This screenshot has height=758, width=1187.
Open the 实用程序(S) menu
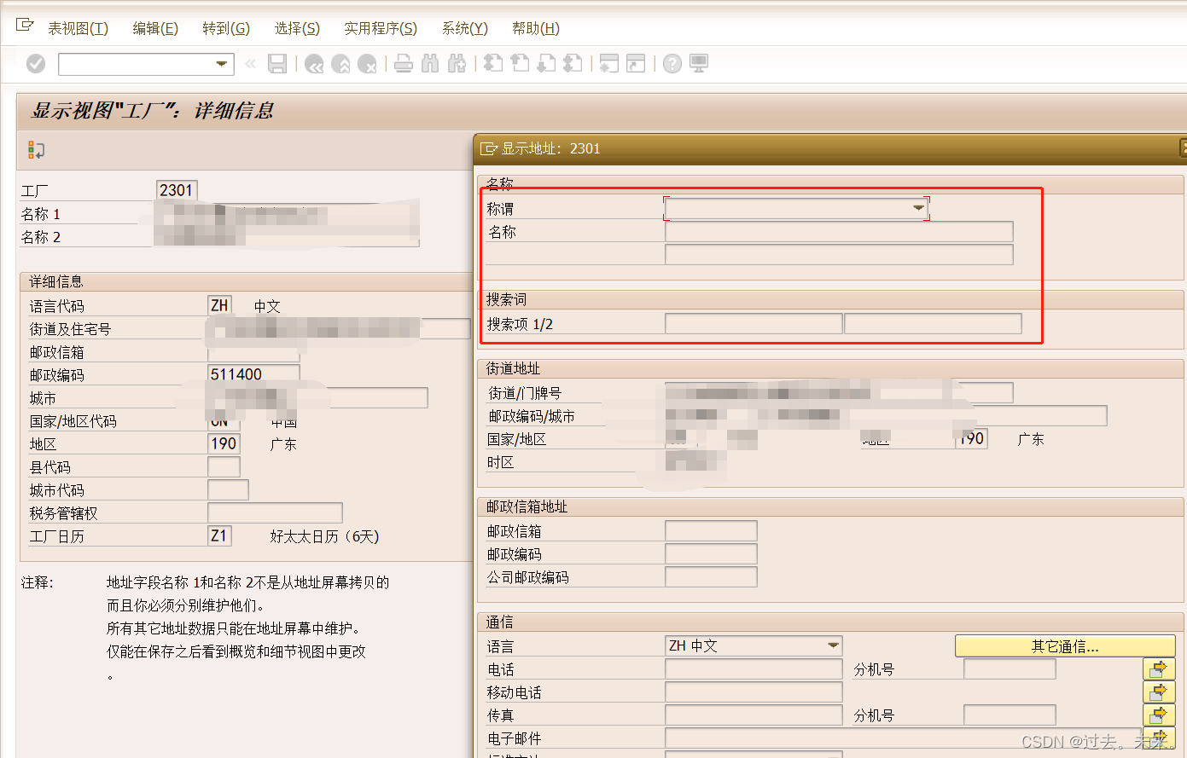381,28
